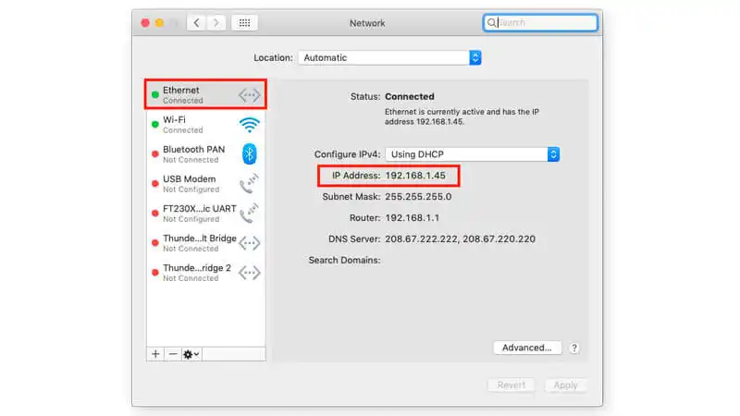Click the Wi-Fi signal icon
The image size is (740, 416).
pyautogui.click(x=249, y=125)
